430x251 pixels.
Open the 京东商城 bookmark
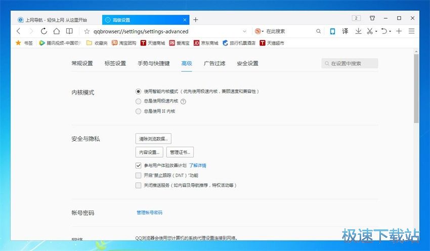[x=206, y=43]
